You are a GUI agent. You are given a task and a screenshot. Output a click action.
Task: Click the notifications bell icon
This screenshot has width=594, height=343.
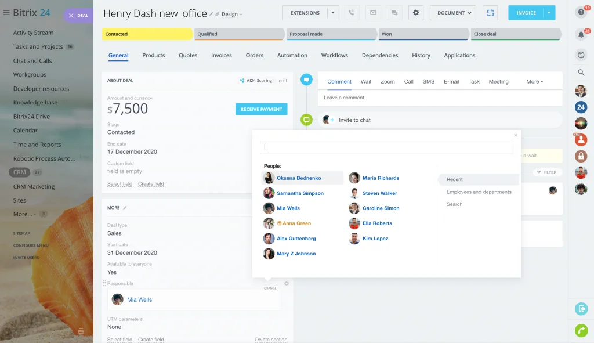point(581,34)
